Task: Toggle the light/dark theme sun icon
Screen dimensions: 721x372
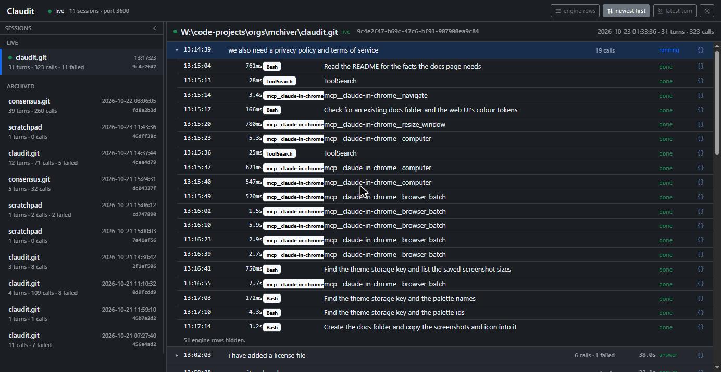Action: tap(707, 11)
